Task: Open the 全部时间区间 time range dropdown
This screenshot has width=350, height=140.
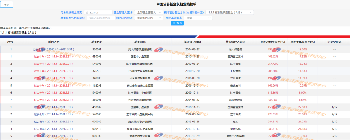Action: coord(149,18)
